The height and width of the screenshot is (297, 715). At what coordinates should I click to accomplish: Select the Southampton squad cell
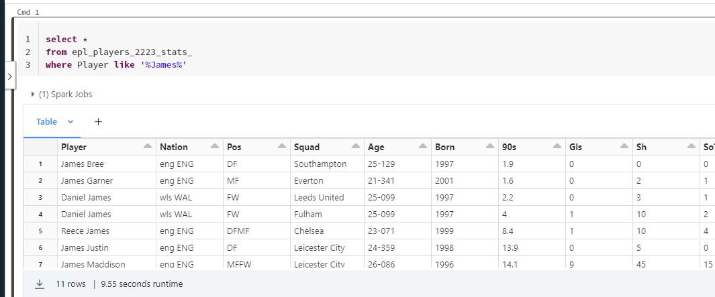point(327,164)
